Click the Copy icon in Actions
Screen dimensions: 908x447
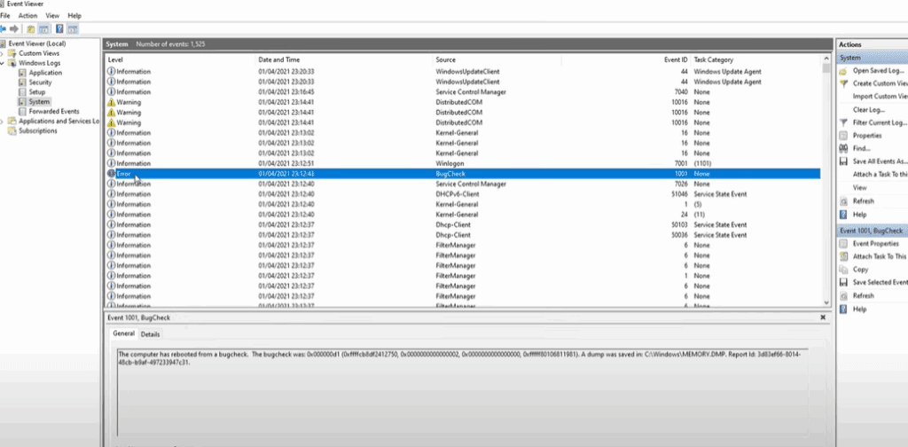843,270
